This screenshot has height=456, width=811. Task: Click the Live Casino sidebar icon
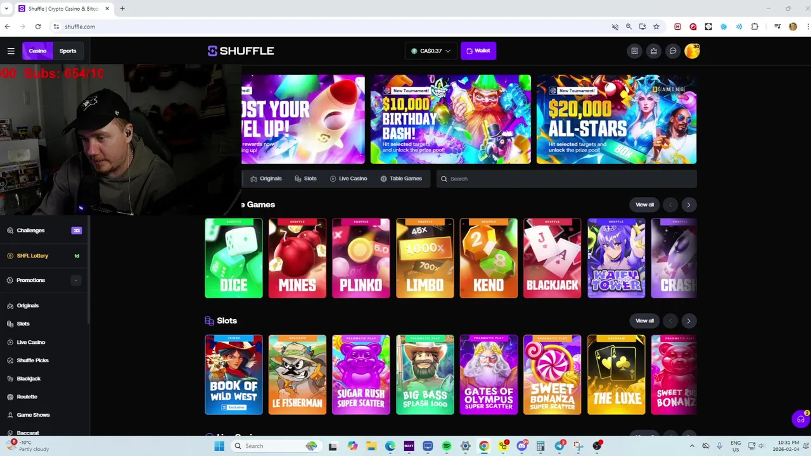click(x=10, y=342)
